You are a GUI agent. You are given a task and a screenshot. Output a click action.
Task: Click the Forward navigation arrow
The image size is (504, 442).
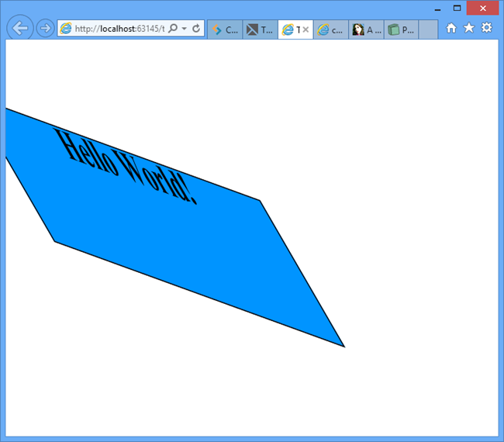coord(45,29)
